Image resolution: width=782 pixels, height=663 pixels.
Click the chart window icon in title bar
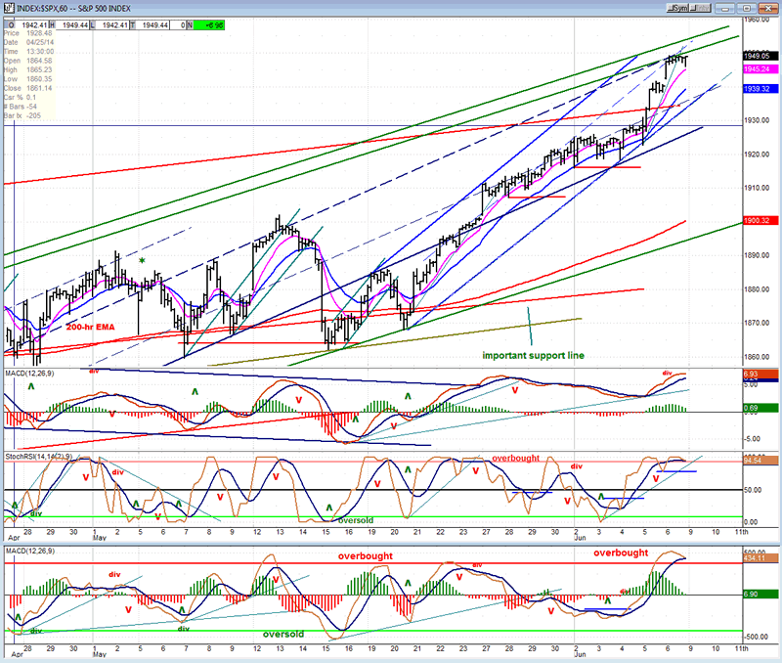pos(9,8)
